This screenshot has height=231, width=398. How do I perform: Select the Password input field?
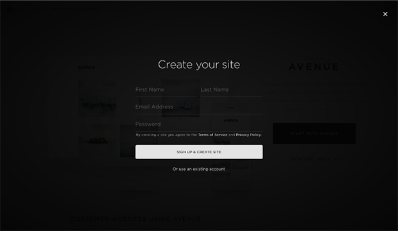pos(199,124)
